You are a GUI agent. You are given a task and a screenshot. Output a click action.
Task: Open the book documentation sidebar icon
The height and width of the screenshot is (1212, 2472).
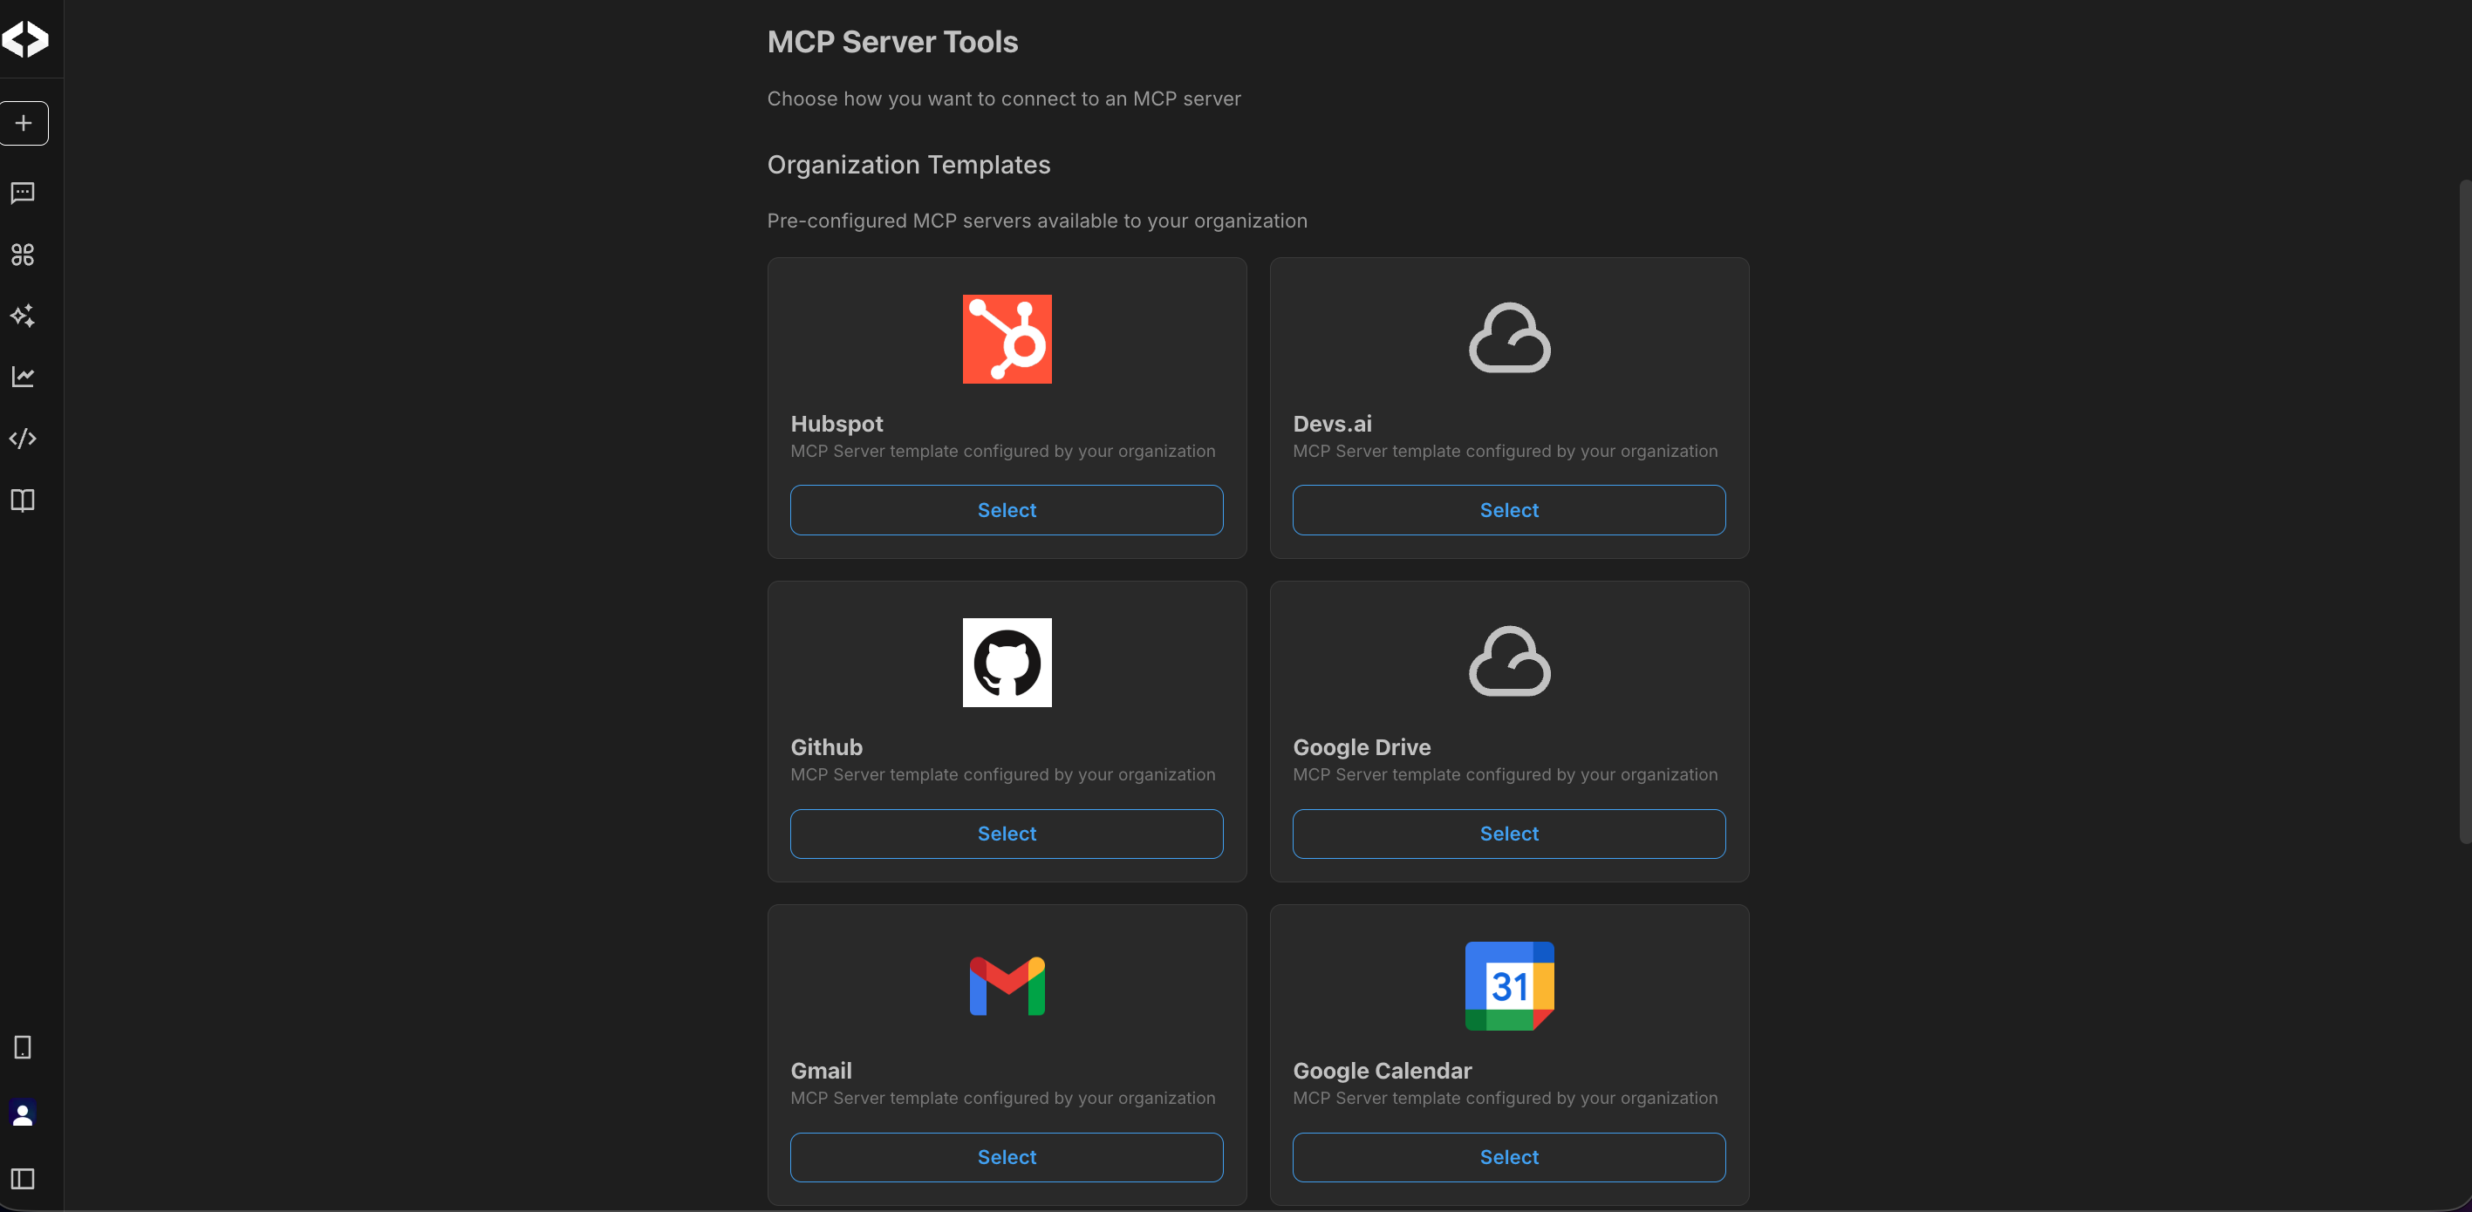click(x=23, y=500)
